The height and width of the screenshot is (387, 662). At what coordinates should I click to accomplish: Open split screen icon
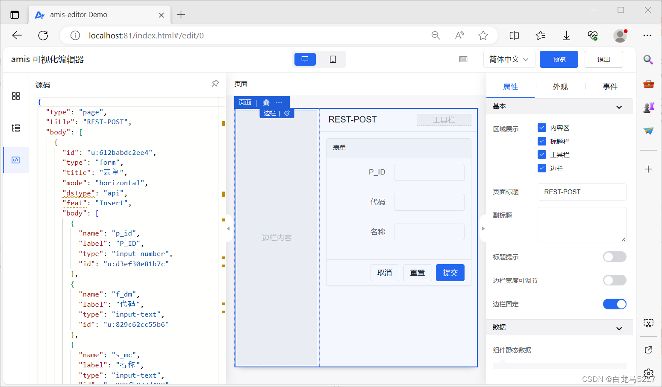pyautogui.click(x=515, y=35)
